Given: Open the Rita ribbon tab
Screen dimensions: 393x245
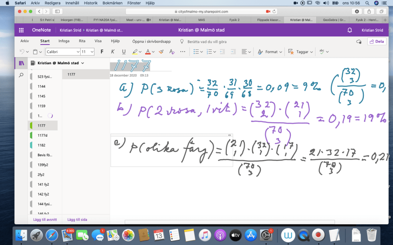Looking at the screenshot, I should point(82,41).
